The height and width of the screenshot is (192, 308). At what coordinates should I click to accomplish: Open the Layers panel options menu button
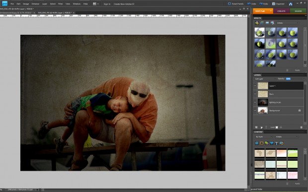[305, 75]
